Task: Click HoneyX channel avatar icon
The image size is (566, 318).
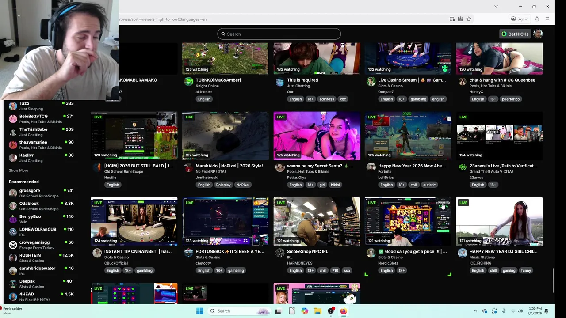Action: [462, 82]
